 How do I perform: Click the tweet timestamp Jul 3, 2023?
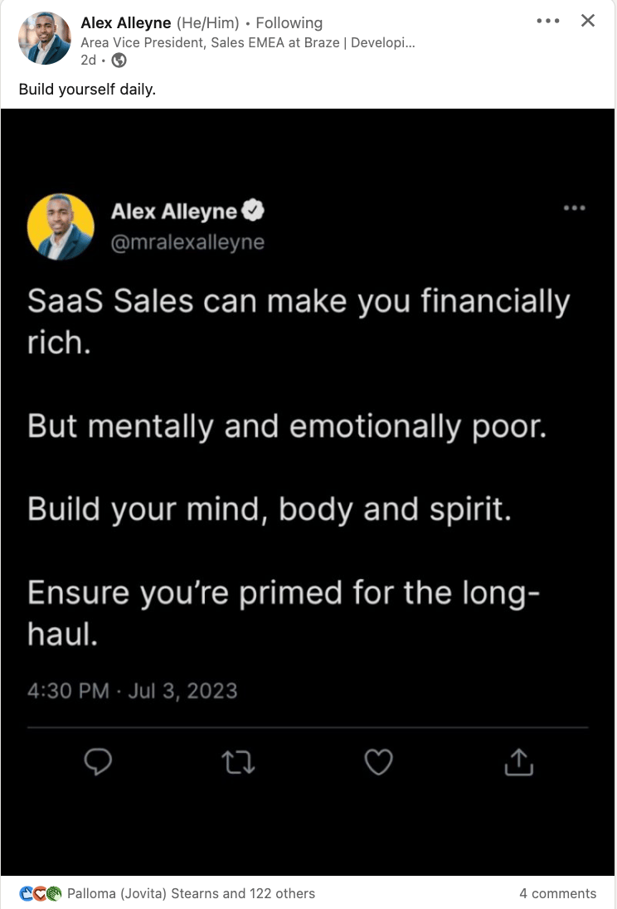coord(133,691)
